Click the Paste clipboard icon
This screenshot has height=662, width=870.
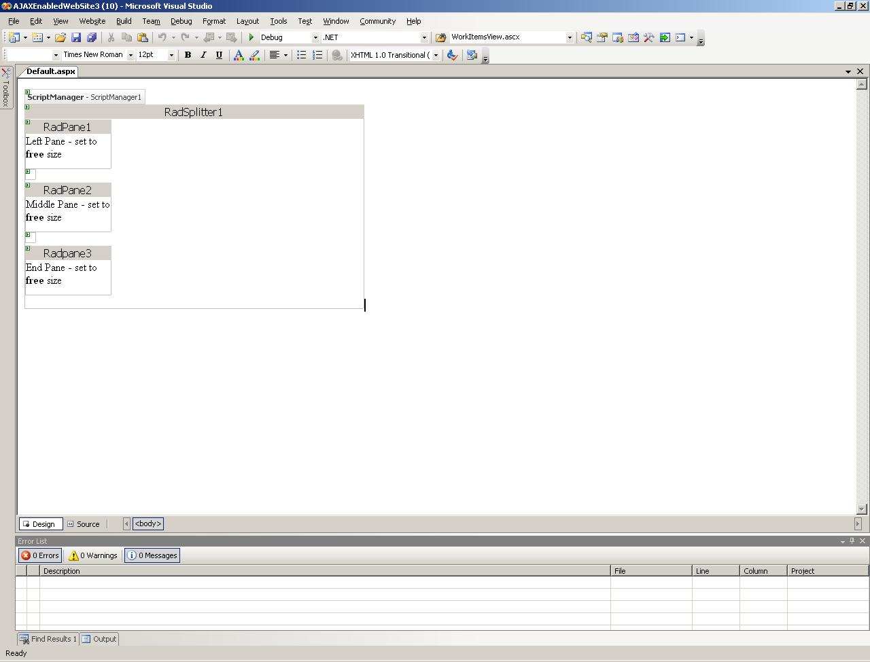(143, 37)
